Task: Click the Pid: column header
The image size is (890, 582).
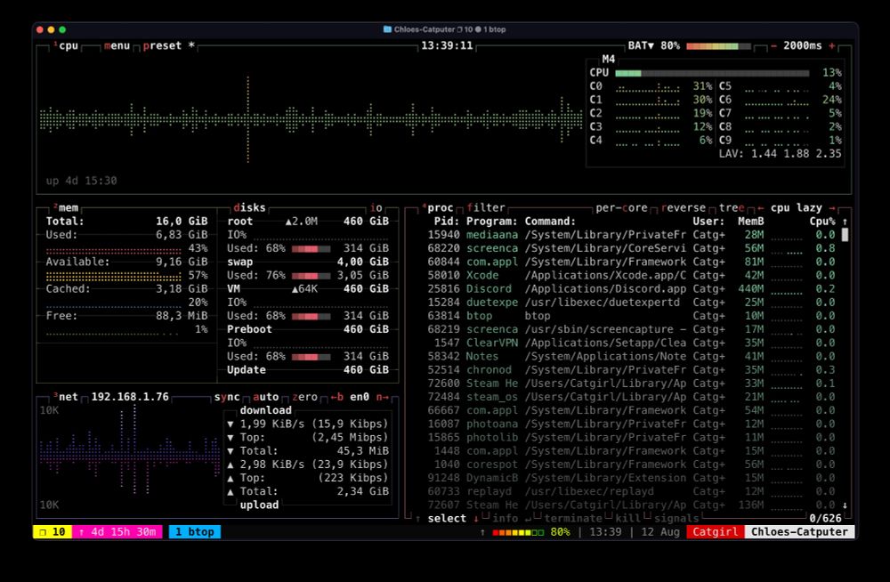Action: tap(447, 222)
